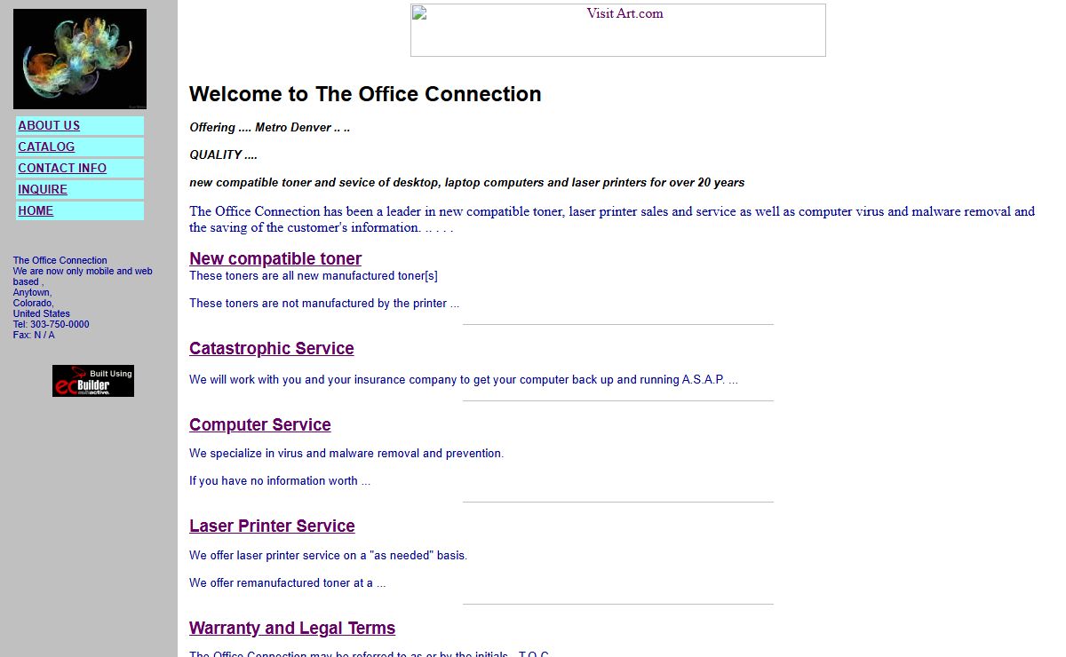Go to the CATALOG section
Viewport: 1066px width, 657px height.
[x=46, y=147]
